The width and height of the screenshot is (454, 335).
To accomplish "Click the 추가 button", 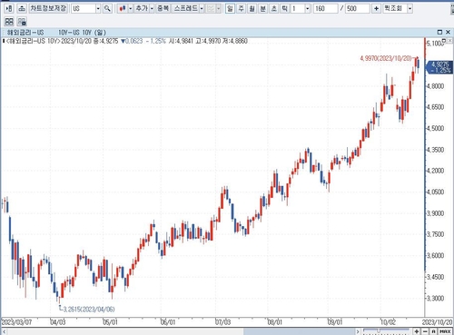I will [142, 8].
